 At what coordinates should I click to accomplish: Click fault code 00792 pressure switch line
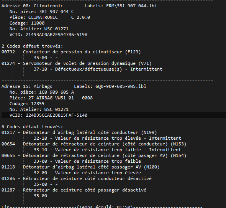pyautogui.click(x=71, y=52)
